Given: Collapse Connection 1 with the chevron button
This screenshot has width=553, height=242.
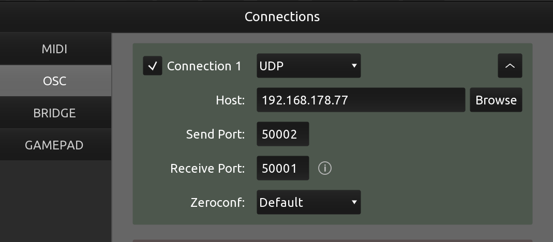Looking at the screenshot, I should (510, 66).
